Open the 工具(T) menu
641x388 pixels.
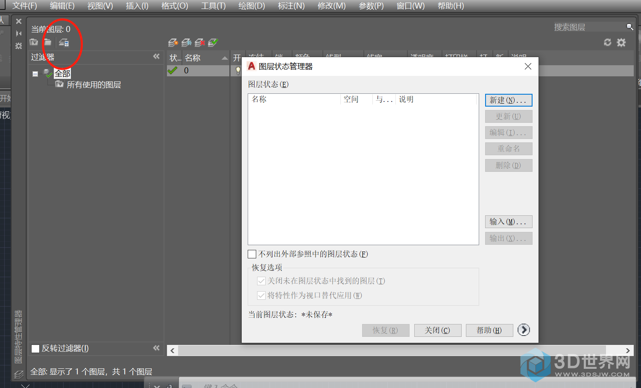coord(213,6)
